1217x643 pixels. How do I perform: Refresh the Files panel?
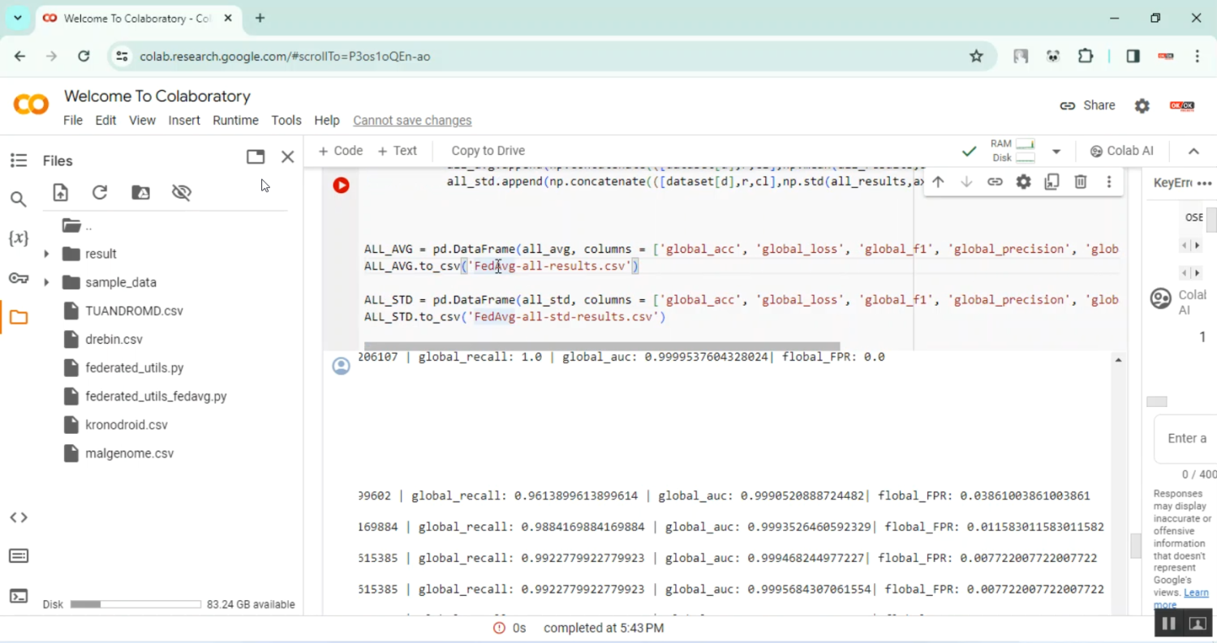[x=100, y=192]
